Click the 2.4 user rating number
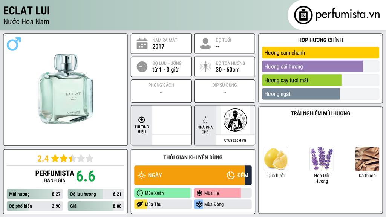The image size is (386, 217). click(43, 159)
